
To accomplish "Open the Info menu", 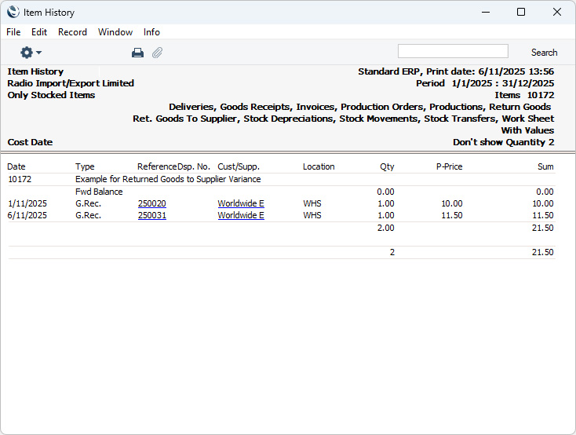I will coord(151,32).
